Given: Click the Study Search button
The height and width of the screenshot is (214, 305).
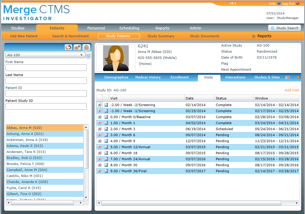Looking at the screenshot, I should (x=285, y=28).
